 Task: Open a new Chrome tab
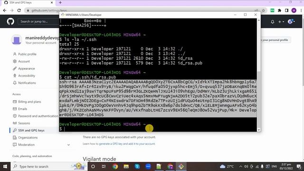60,2
